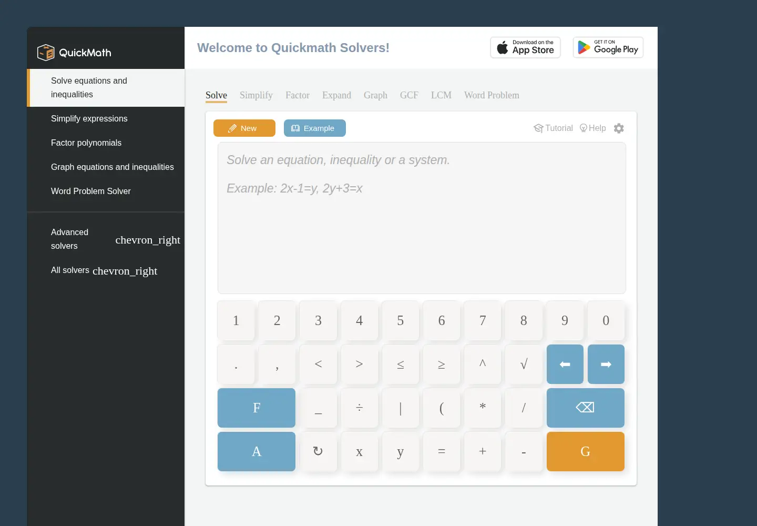Select Simplify expressions in sidebar
This screenshot has width=757, height=526.
click(106, 119)
